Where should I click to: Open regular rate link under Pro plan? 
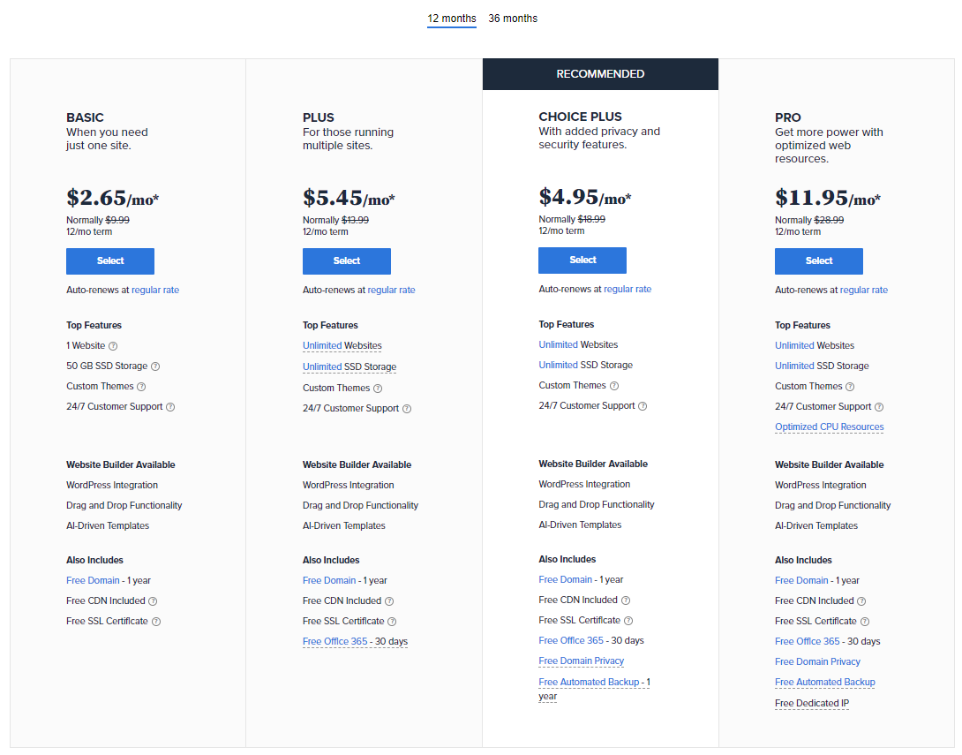(864, 290)
